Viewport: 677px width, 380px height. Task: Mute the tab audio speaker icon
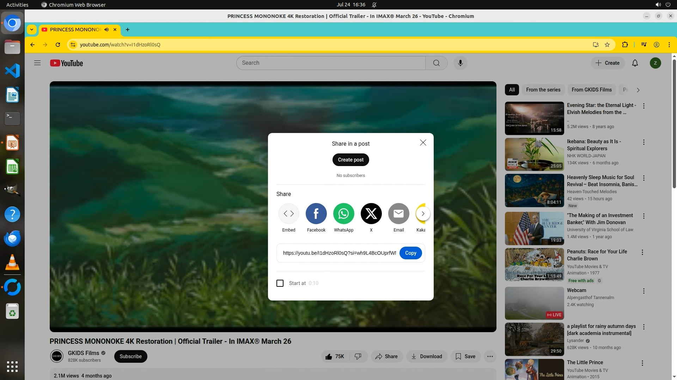pyautogui.click(x=106, y=30)
